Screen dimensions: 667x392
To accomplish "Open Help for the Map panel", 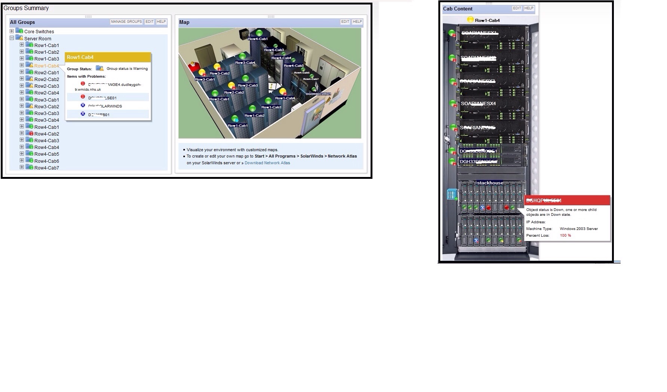I will [x=357, y=22].
